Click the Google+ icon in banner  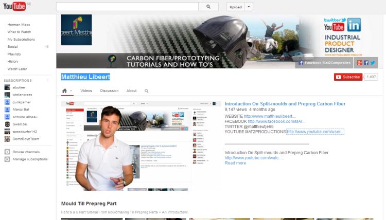359,63
